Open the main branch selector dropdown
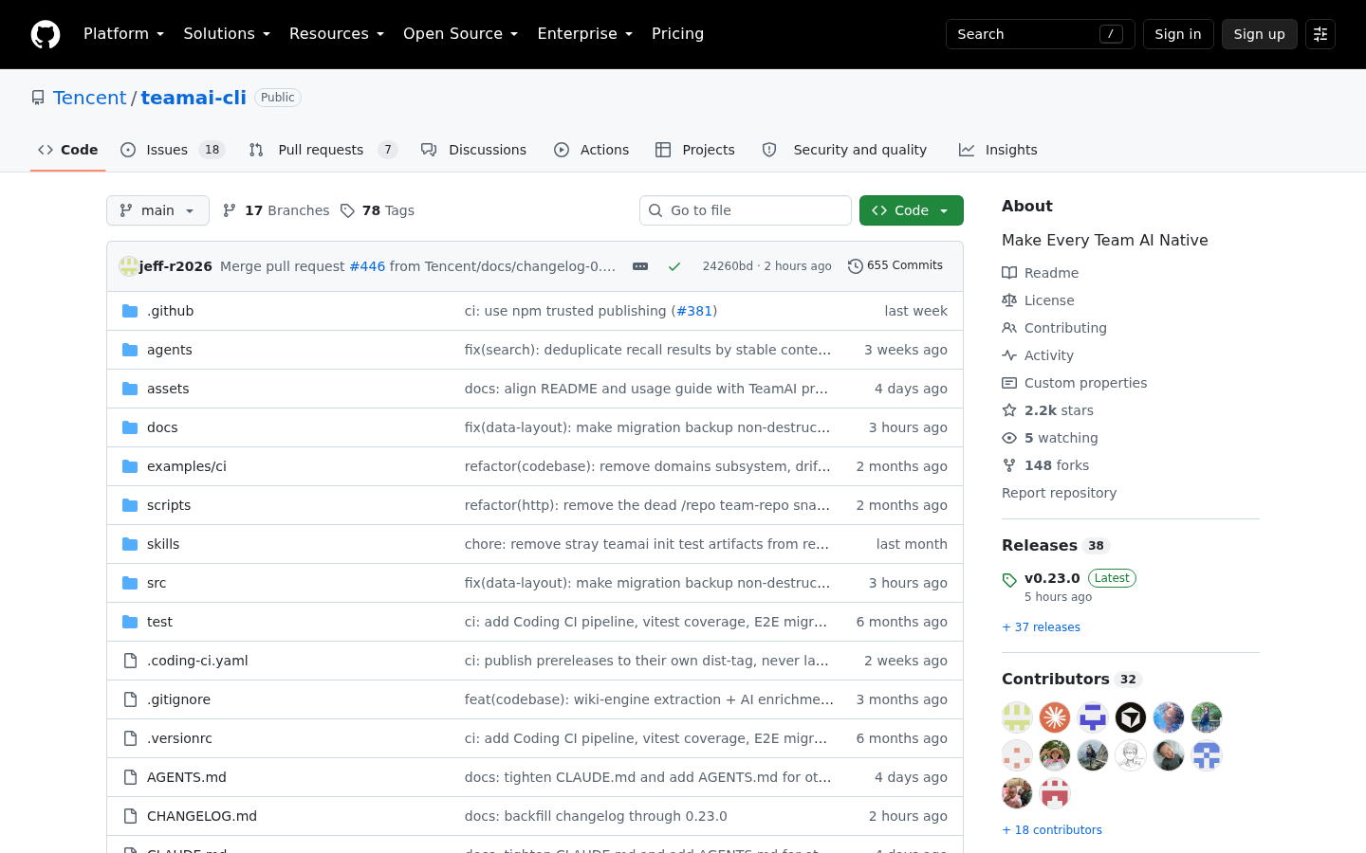 click(157, 210)
